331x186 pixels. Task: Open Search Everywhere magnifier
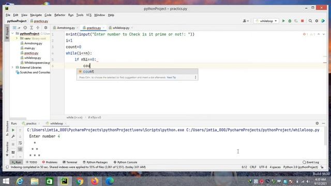310,21
